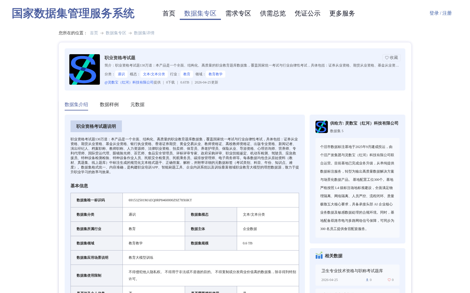Click the heart icon on 卫生专业技术资格 card
Viewport: 470px width, 293px height.
(389, 280)
